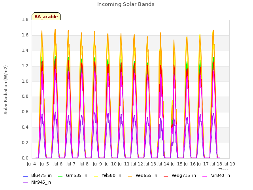Image resolution: width=253 pixels, height=190 pixels.
Task: Click the Jul 10 x-axis tick label
Action: [x=111, y=164]
